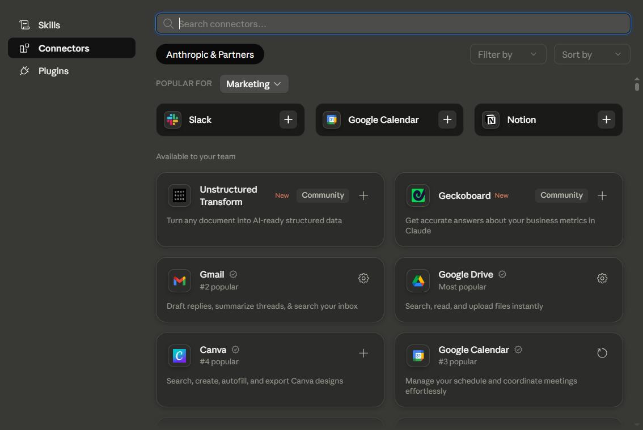Click 'Turn any document into AI-ready' description
This screenshot has width=643, height=430.
coord(254,220)
